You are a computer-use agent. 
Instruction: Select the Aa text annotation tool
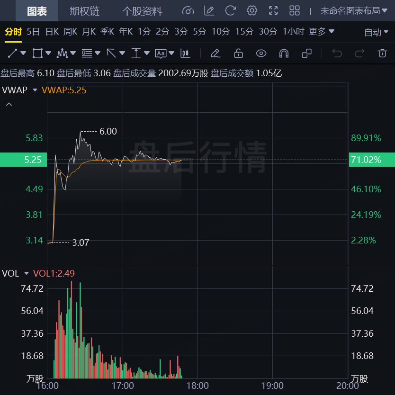161,54
